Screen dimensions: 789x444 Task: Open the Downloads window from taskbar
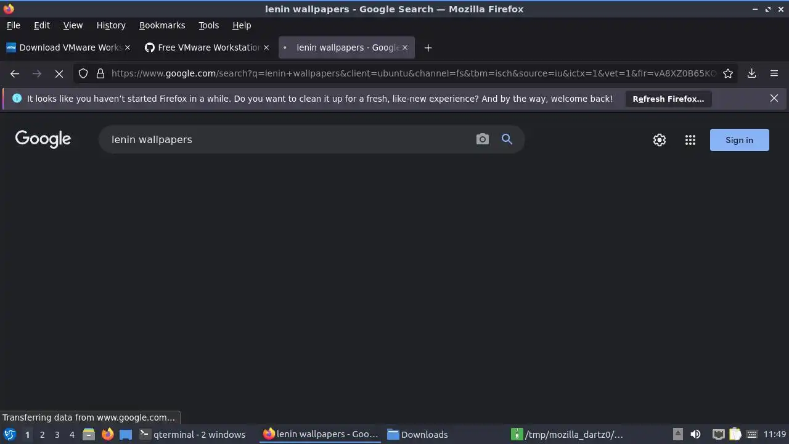(x=445, y=434)
